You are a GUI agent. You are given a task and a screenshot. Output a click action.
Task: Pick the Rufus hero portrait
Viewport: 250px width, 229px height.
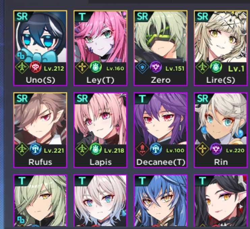[40, 130]
